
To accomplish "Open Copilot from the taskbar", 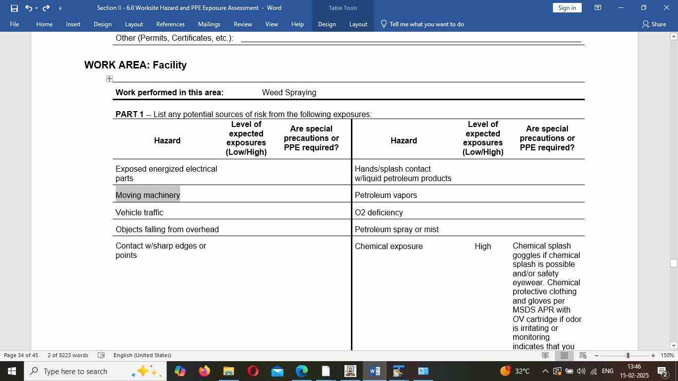I will click(x=180, y=371).
